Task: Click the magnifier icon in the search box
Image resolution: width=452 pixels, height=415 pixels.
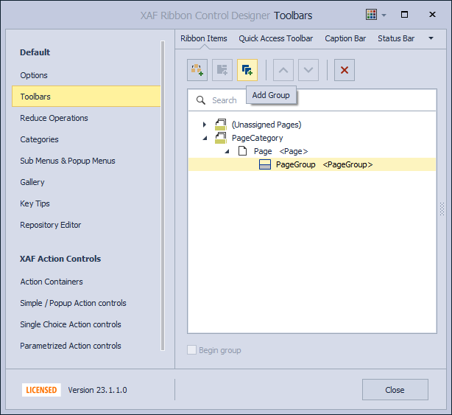Action: [x=201, y=100]
